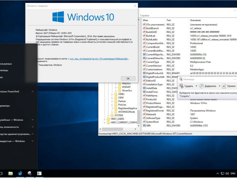
Task: Select the SystemRoot value name
Action: pyautogui.click(x=152, y=122)
